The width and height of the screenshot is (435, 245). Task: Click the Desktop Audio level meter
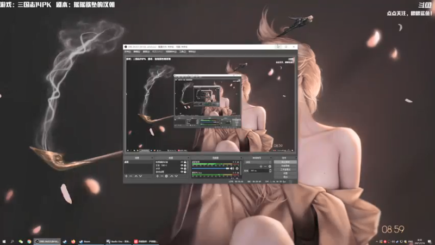point(215,164)
